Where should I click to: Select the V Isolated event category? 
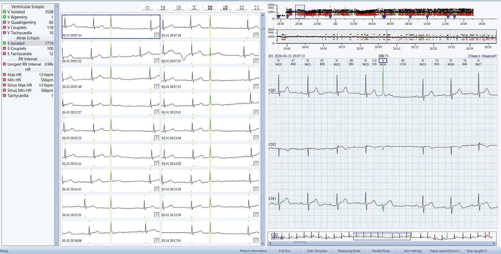click(28, 12)
